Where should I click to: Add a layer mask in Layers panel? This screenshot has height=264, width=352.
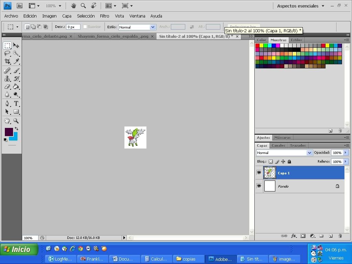(x=303, y=236)
